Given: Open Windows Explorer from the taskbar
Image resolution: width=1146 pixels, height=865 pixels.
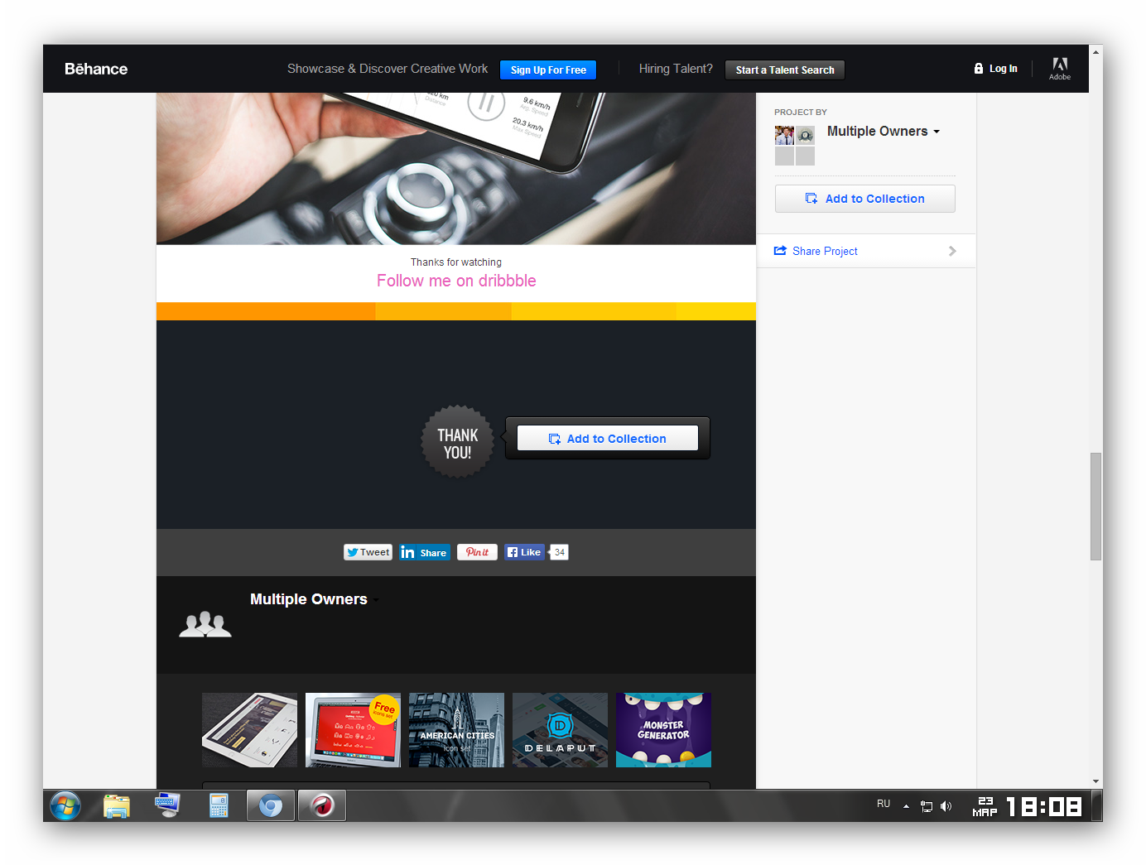Looking at the screenshot, I should (117, 805).
